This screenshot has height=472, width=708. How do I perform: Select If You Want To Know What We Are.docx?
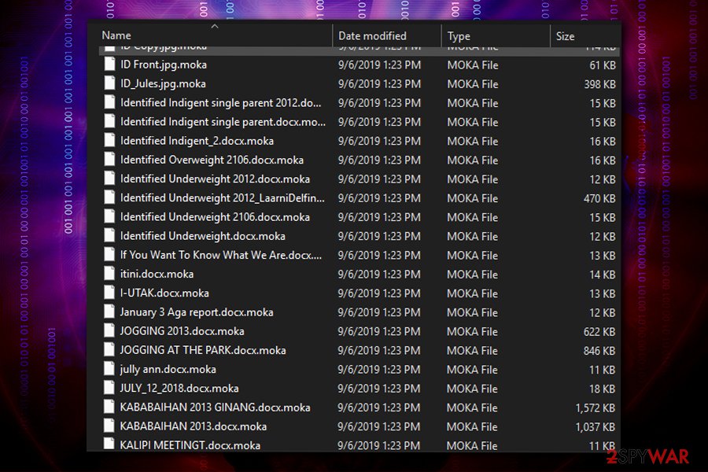(221, 255)
